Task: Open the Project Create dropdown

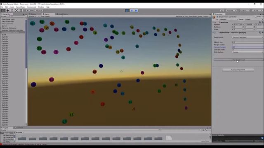Action: pyautogui.click(x=4, y=130)
